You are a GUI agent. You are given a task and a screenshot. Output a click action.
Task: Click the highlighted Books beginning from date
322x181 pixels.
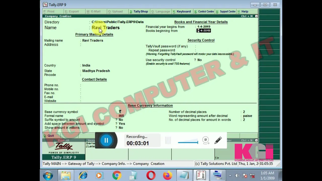point(204,31)
